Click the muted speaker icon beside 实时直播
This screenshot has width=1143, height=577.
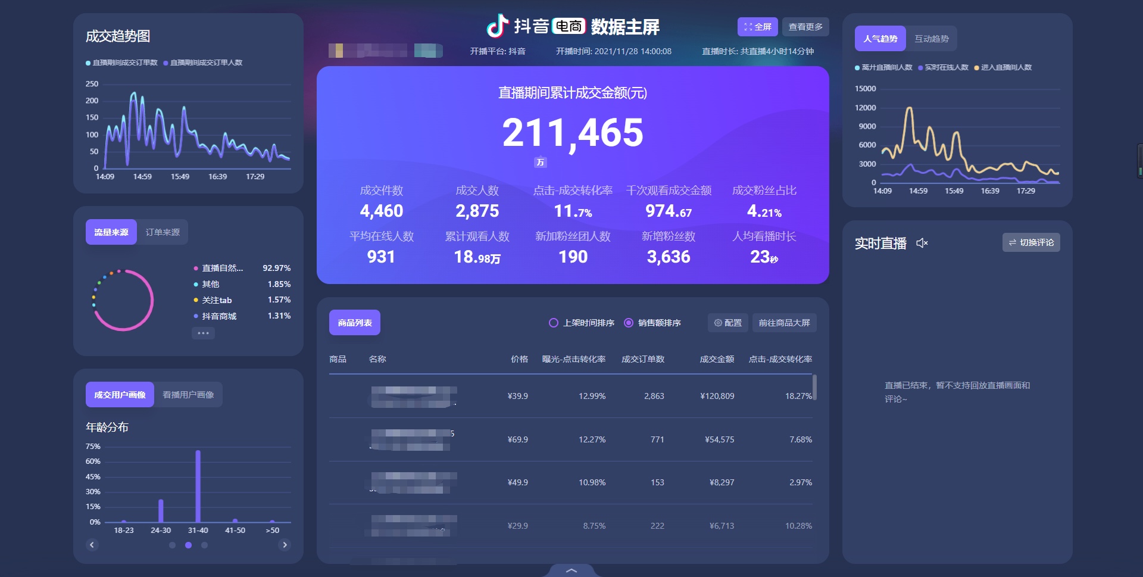pos(922,243)
